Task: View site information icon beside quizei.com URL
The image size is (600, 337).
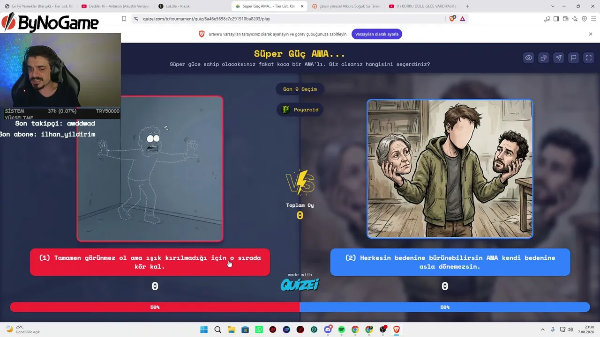Action: click(136, 19)
